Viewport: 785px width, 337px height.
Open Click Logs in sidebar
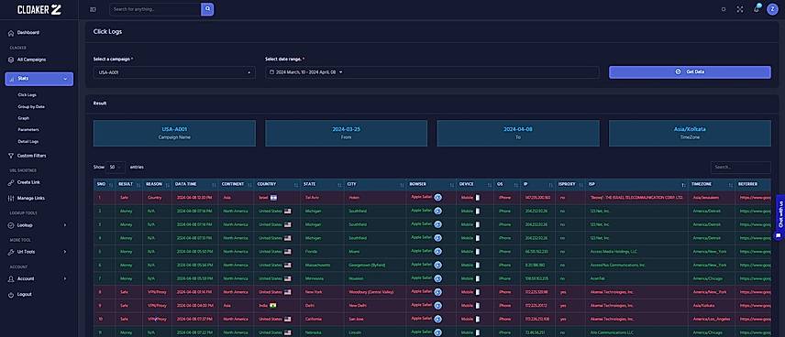(x=27, y=95)
